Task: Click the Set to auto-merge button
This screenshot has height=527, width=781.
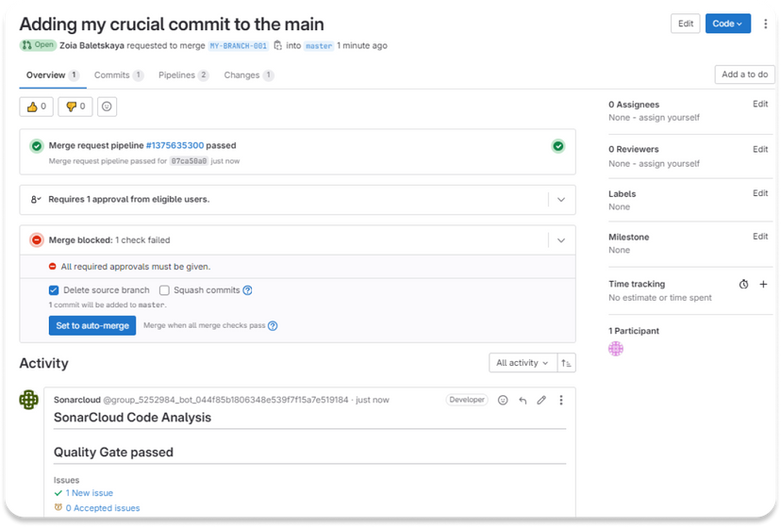Action: tap(92, 325)
